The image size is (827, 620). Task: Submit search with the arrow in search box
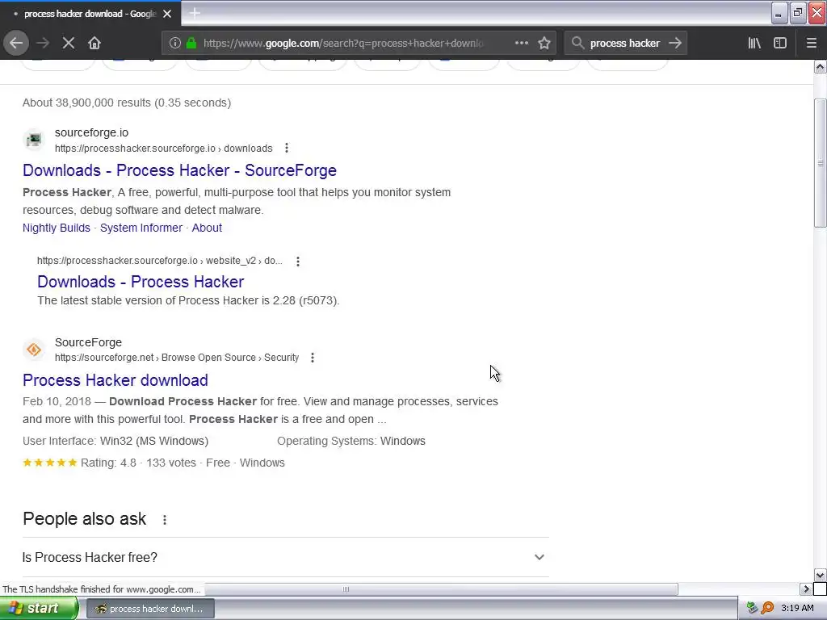point(675,44)
